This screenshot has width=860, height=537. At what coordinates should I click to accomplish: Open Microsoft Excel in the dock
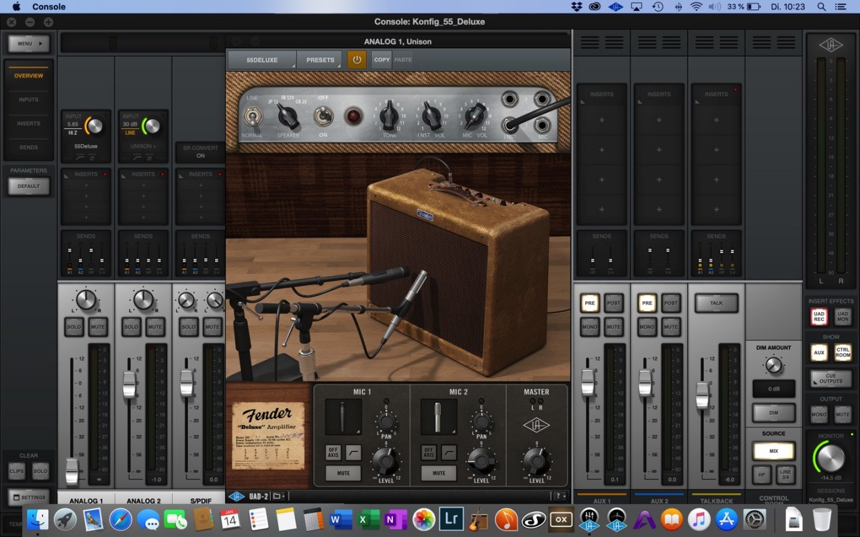coord(369,519)
